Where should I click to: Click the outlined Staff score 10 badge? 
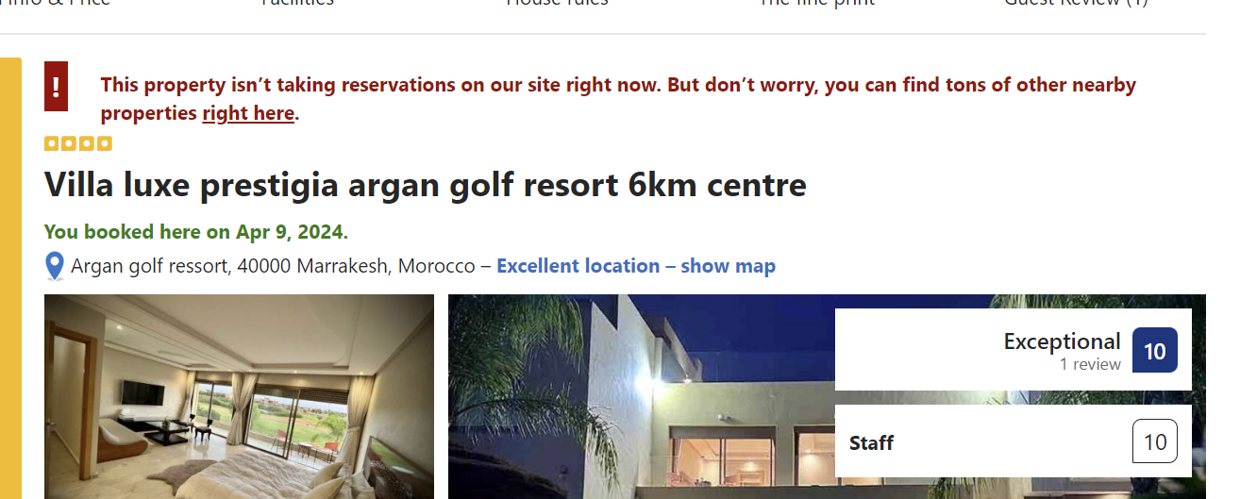pos(1155,441)
